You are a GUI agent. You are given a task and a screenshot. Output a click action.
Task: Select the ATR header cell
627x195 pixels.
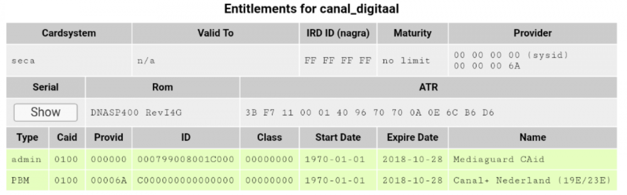coord(428,87)
